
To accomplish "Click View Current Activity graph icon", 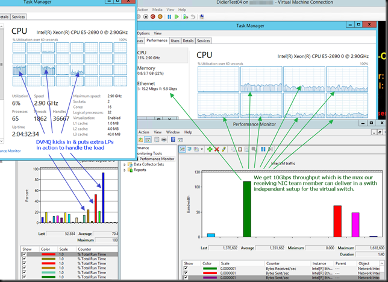I will [x=183, y=149].
